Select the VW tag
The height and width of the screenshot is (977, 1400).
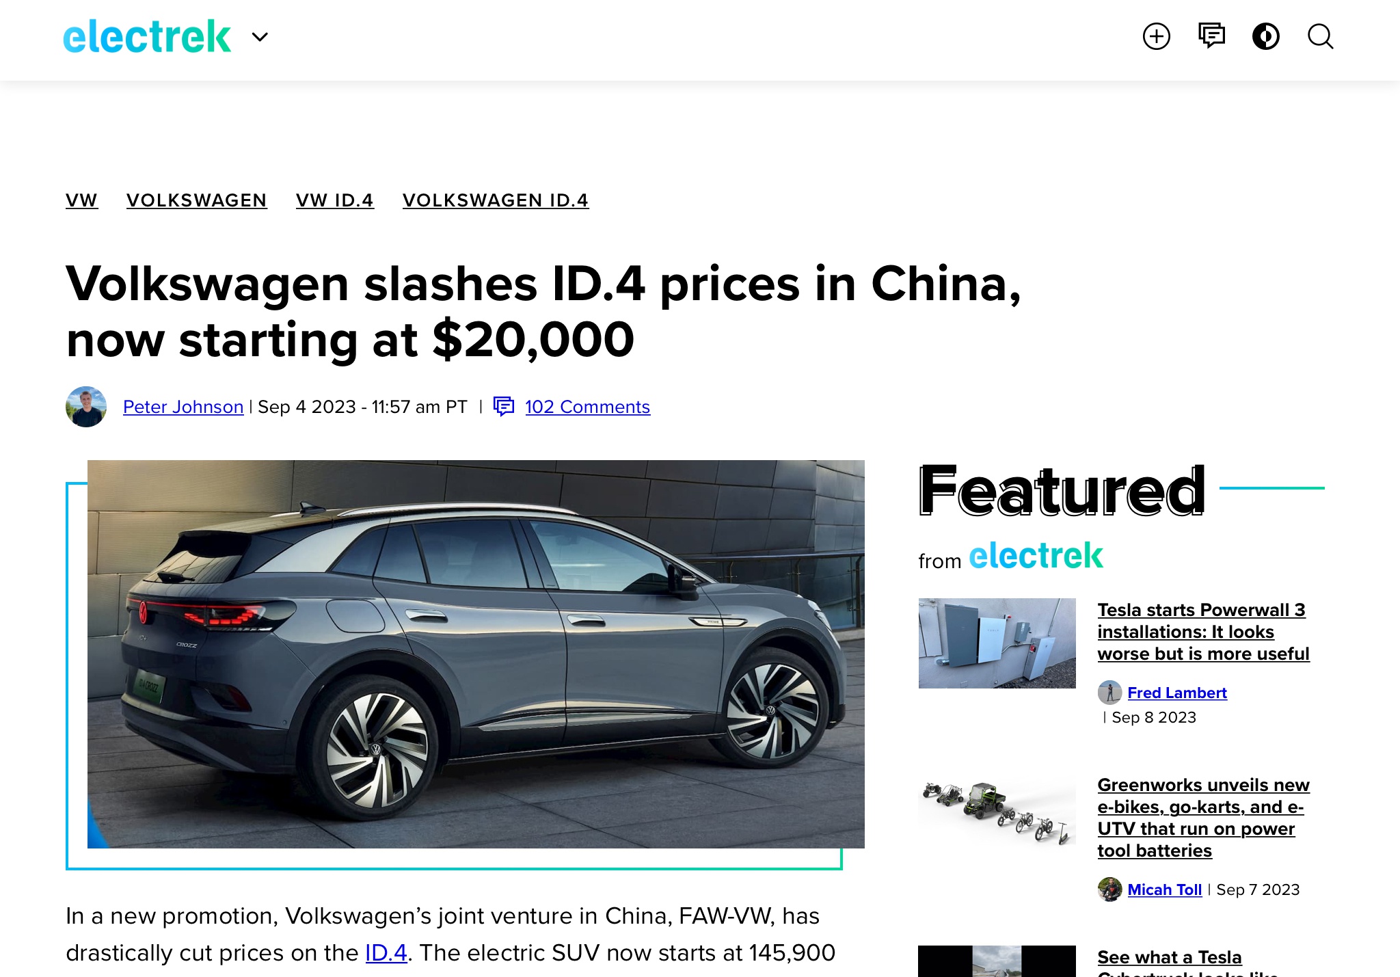point(82,200)
